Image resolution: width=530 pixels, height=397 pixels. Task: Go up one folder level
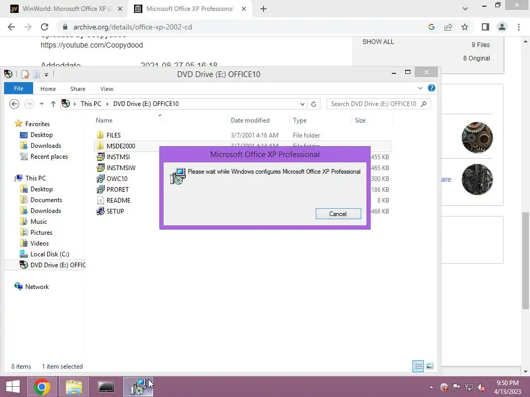53,103
